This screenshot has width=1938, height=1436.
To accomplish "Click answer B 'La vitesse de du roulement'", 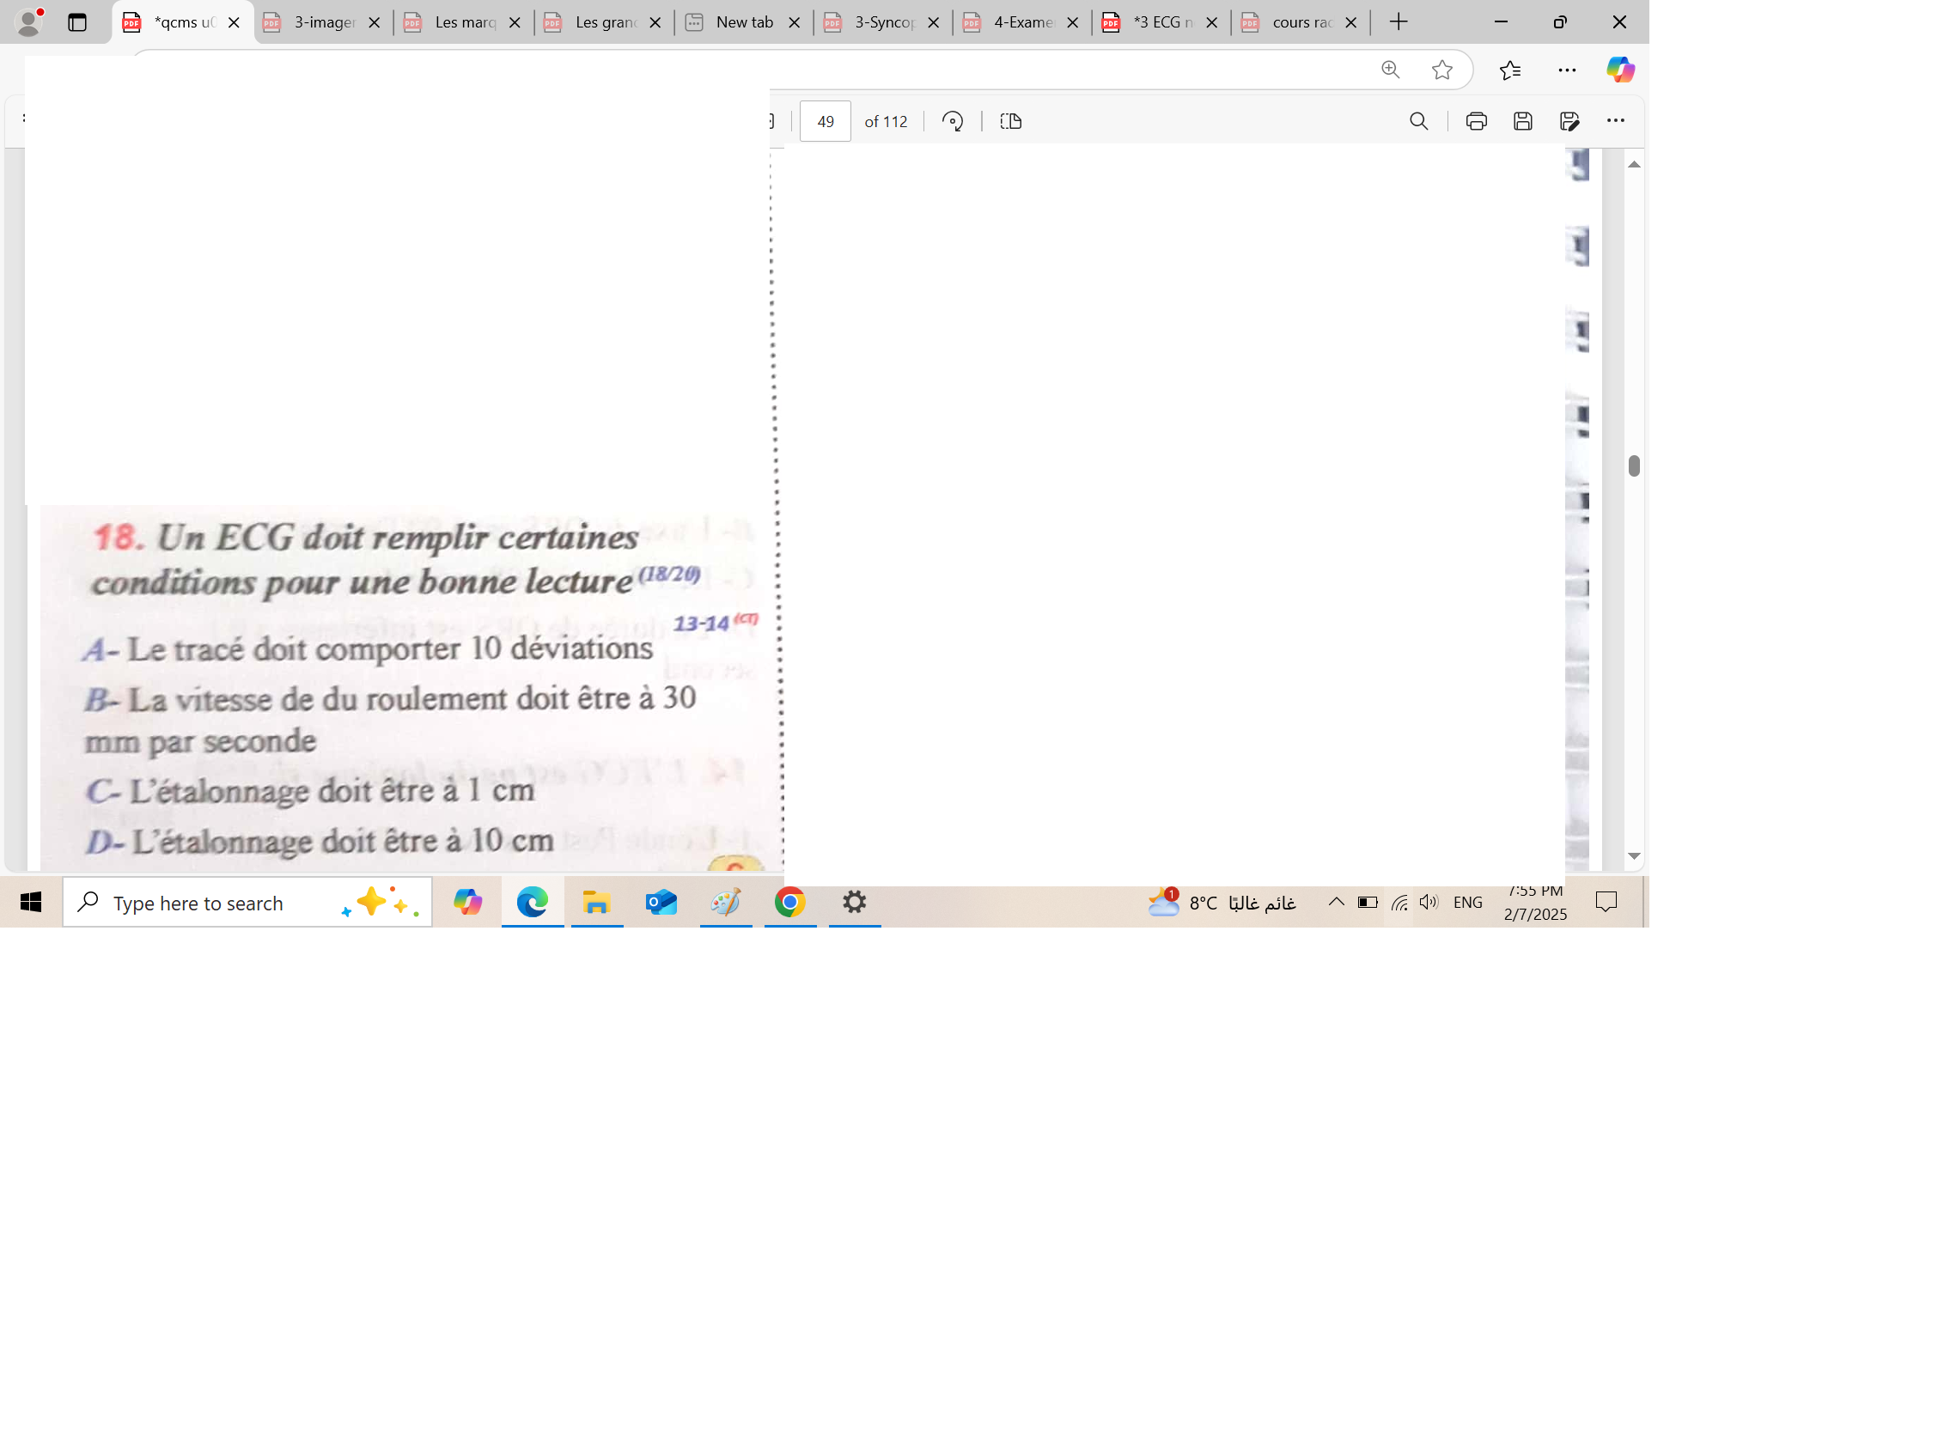I will 390,719.
